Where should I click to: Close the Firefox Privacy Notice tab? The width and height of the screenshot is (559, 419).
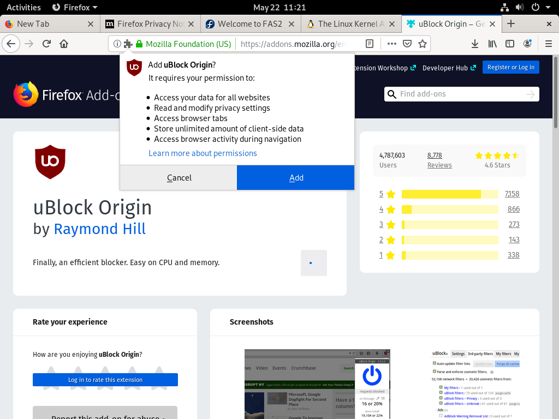pos(191,24)
